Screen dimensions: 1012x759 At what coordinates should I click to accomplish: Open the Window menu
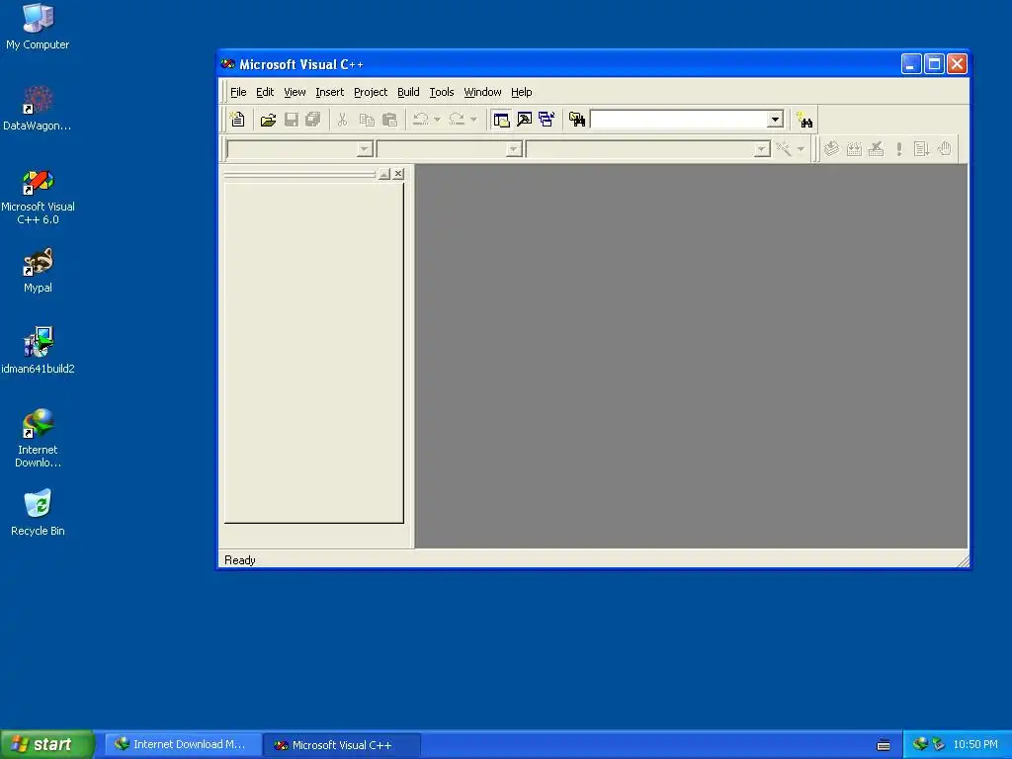pyautogui.click(x=482, y=92)
